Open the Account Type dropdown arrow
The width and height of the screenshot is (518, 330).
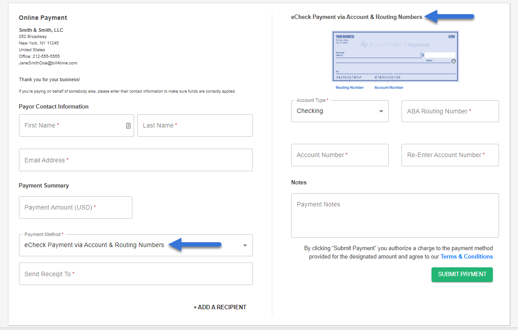[381, 111]
